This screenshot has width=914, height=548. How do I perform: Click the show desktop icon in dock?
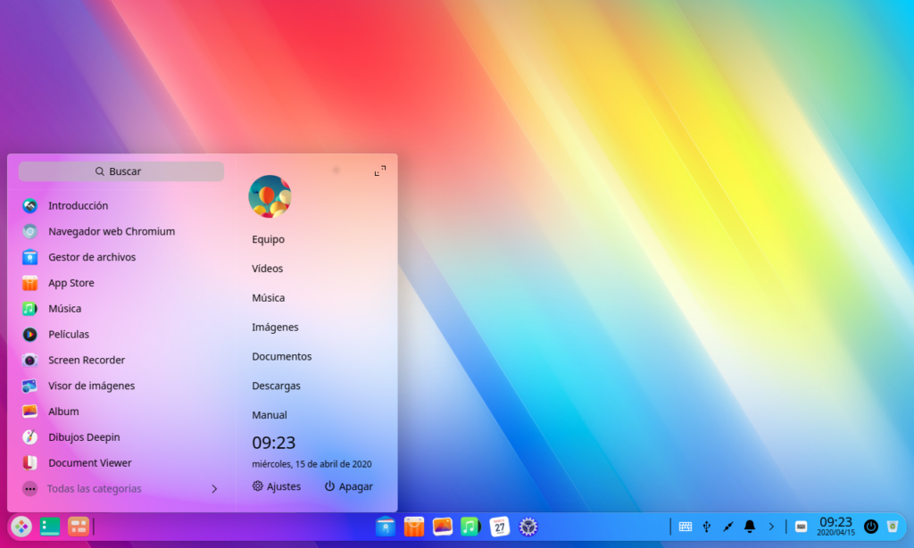coord(50,527)
